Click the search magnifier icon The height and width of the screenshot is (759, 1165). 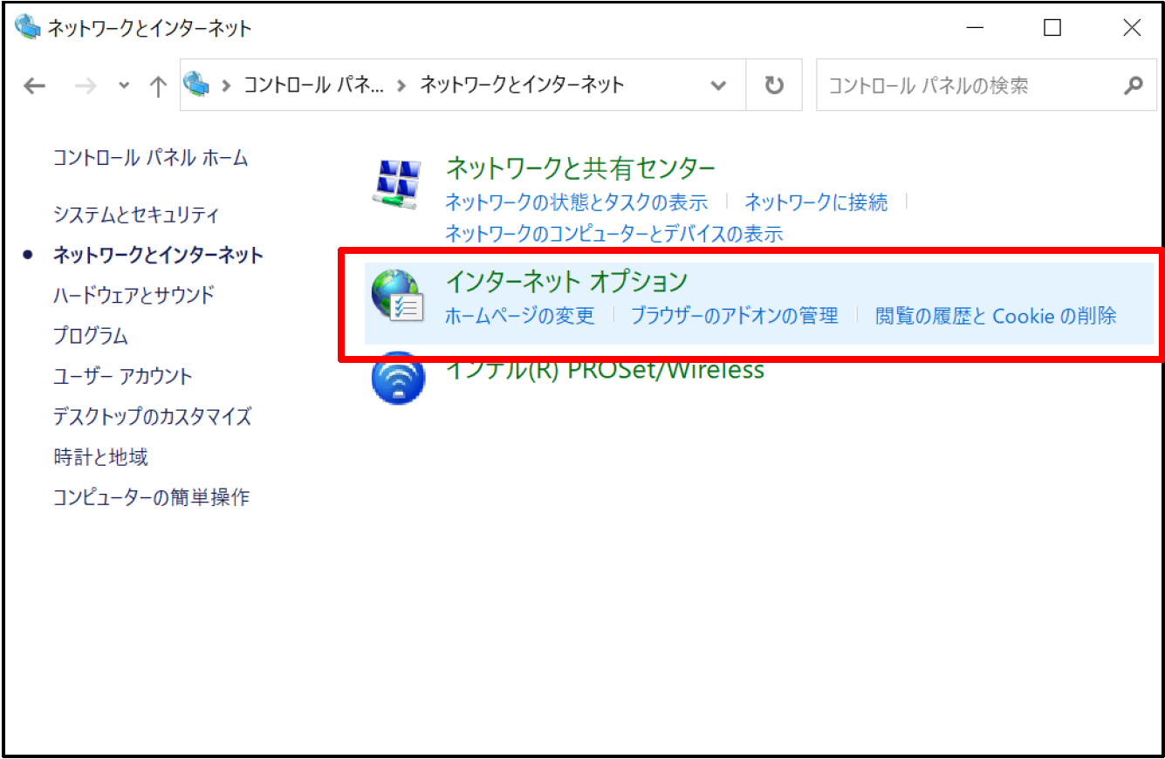[1133, 85]
